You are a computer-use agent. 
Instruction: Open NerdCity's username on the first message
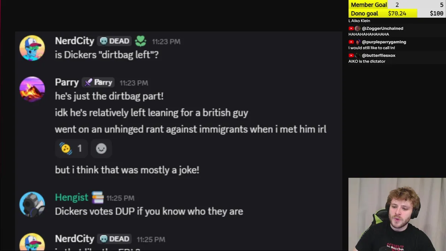pyautogui.click(x=75, y=41)
